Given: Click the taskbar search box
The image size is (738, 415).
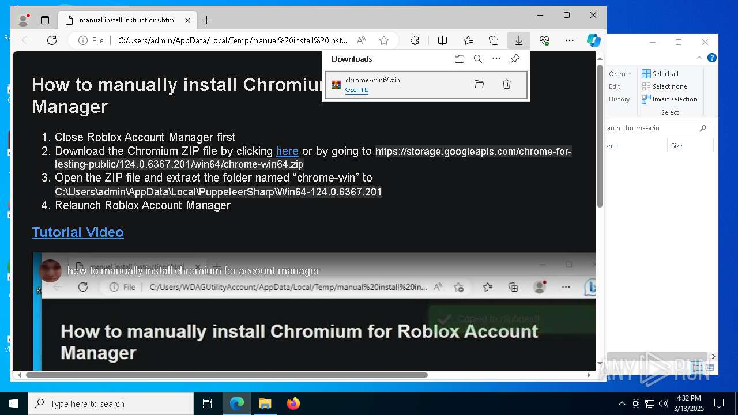Looking at the screenshot, I should [111, 403].
